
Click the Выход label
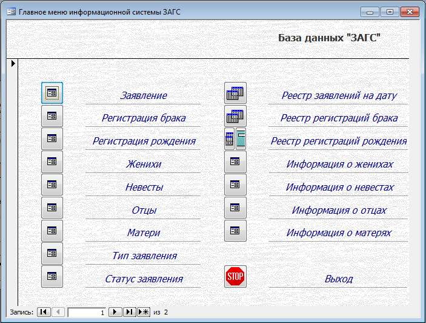[x=339, y=279]
